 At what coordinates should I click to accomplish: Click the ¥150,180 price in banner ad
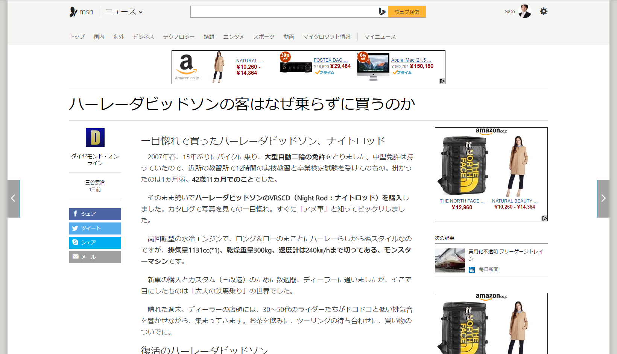pos(421,66)
